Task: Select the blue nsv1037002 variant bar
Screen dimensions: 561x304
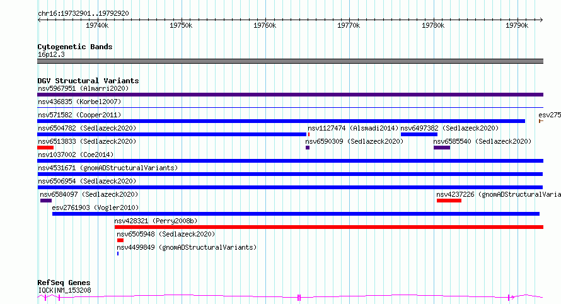Action: (x=290, y=161)
